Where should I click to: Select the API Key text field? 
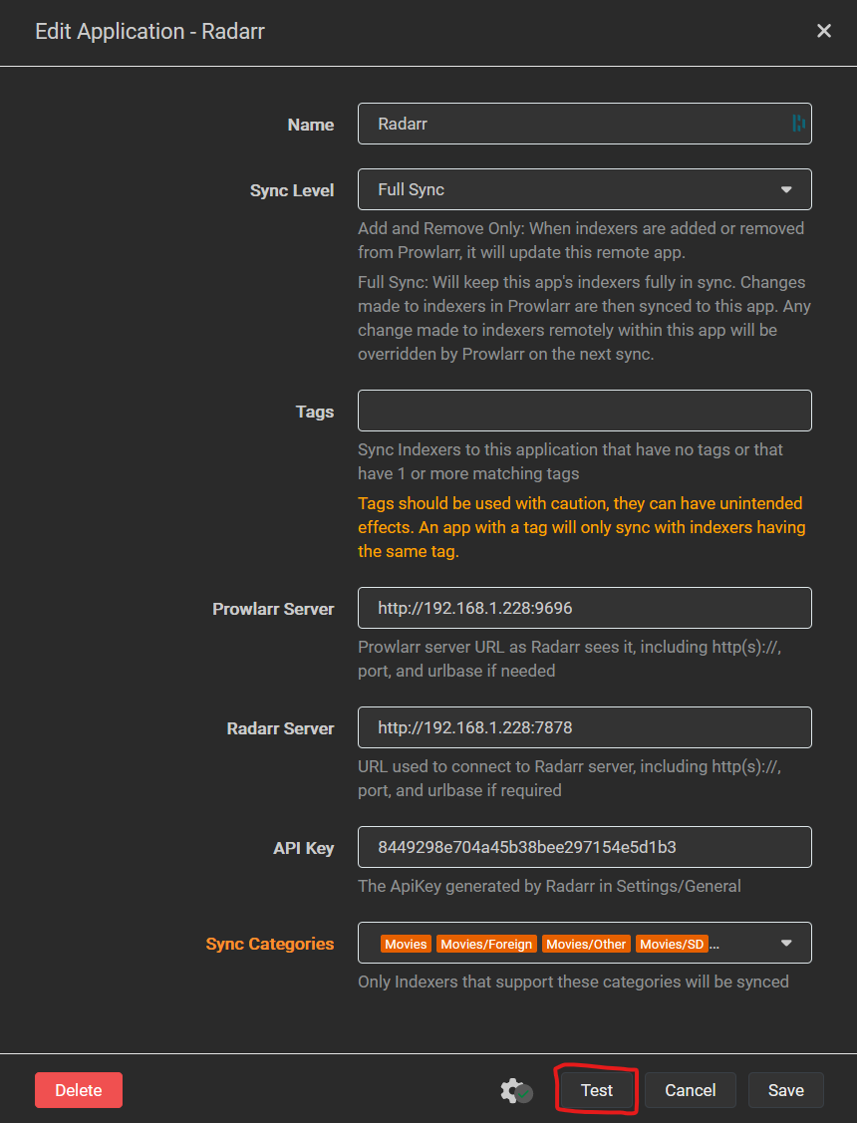tap(584, 847)
